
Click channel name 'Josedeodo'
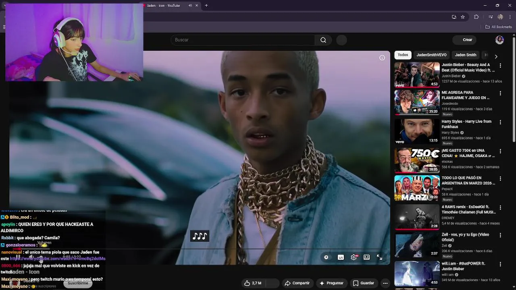coord(451,103)
